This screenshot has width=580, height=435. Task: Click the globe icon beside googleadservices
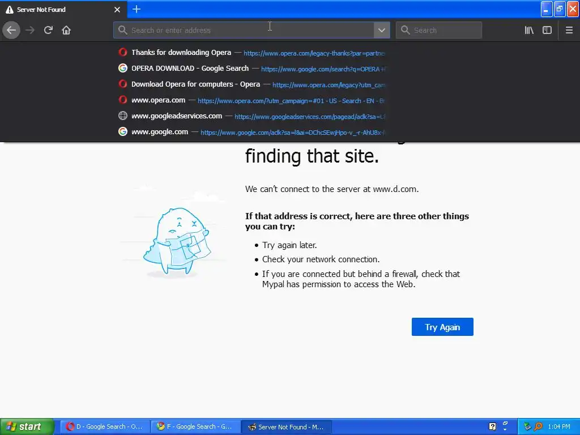click(123, 116)
